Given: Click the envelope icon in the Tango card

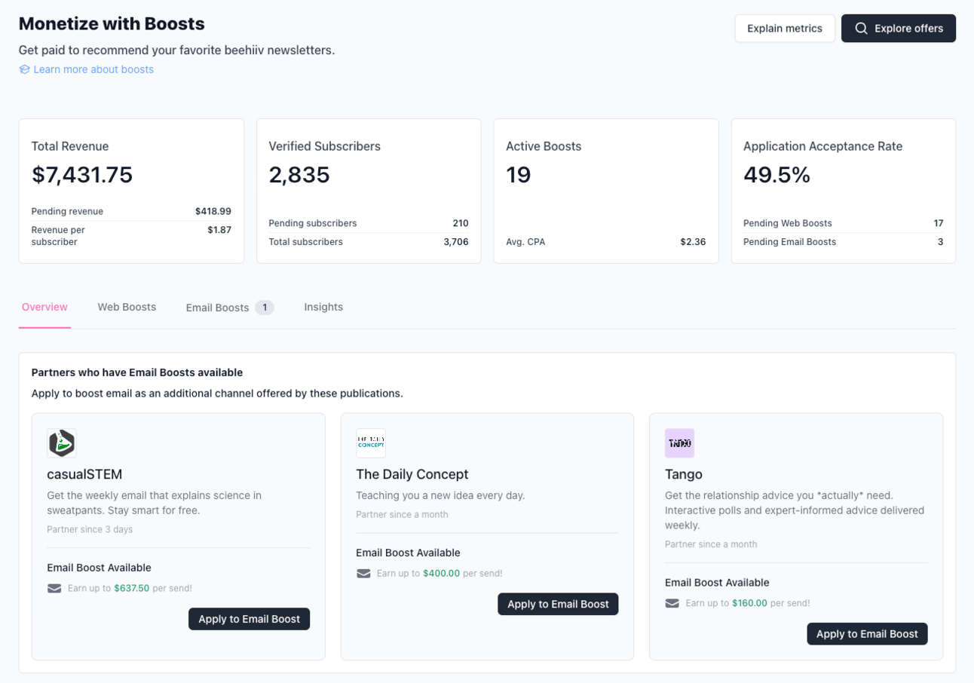Looking at the screenshot, I should click(672, 603).
